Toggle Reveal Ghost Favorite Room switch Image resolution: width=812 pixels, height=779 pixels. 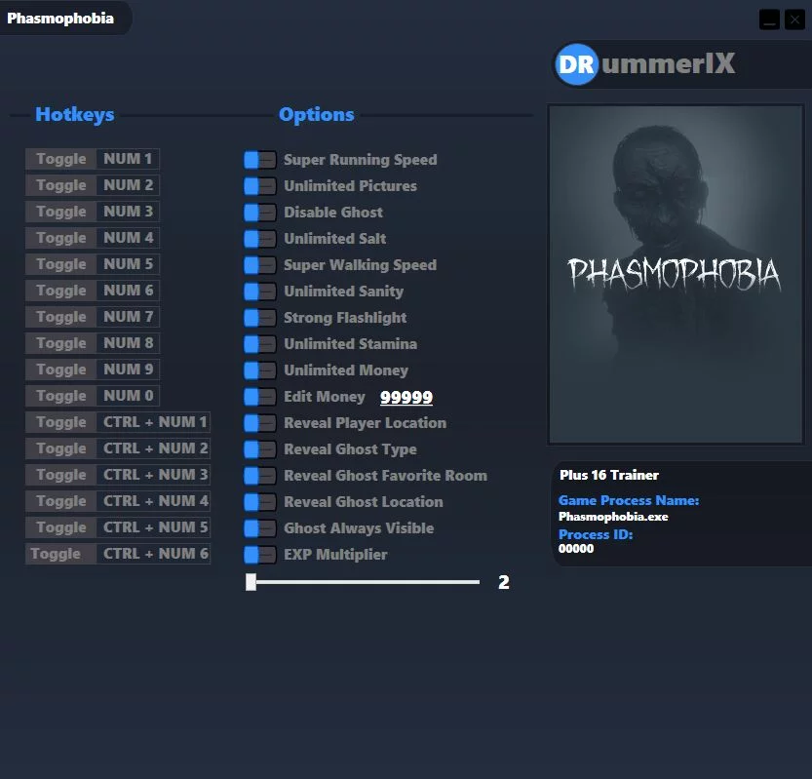(260, 476)
